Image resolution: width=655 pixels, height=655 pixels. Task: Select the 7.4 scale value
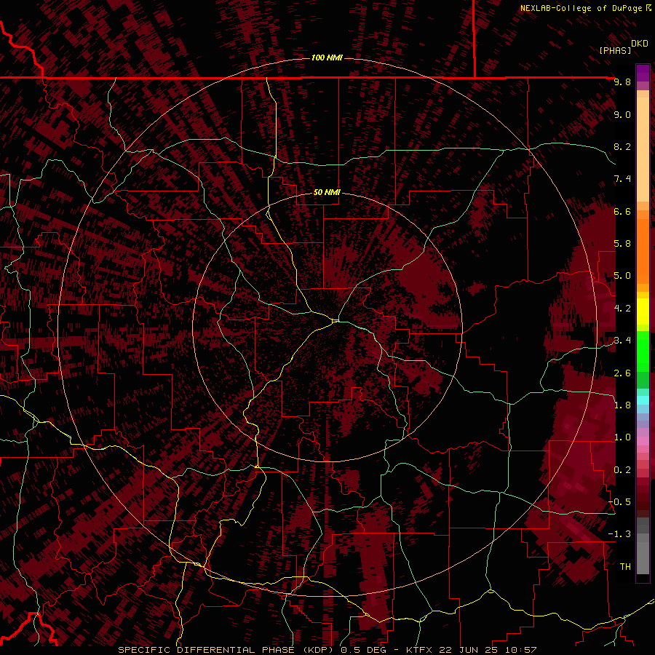622,179
